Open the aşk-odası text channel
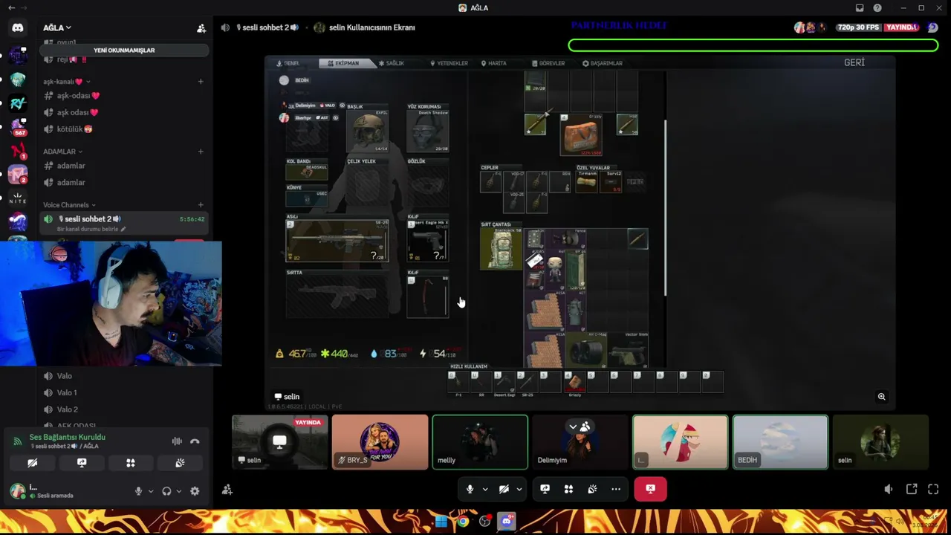Image resolution: width=951 pixels, height=535 pixels. (x=123, y=96)
